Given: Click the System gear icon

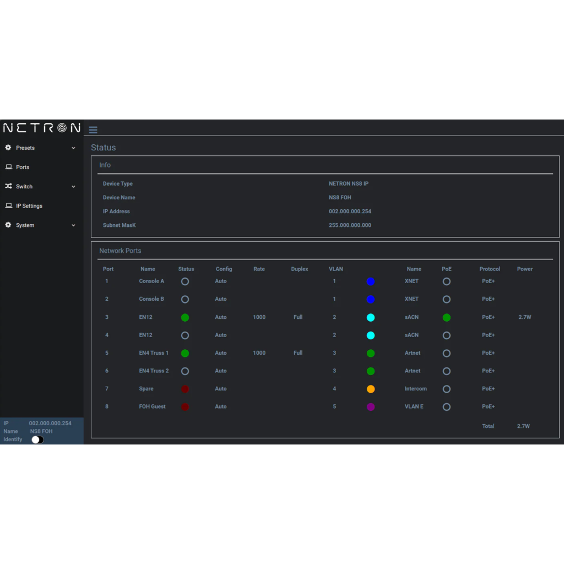Looking at the screenshot, I should tap(8, 225).
